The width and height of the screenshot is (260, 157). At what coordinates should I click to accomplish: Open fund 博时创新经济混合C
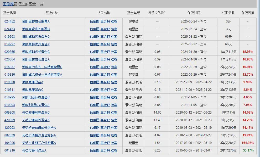[36, 97]
